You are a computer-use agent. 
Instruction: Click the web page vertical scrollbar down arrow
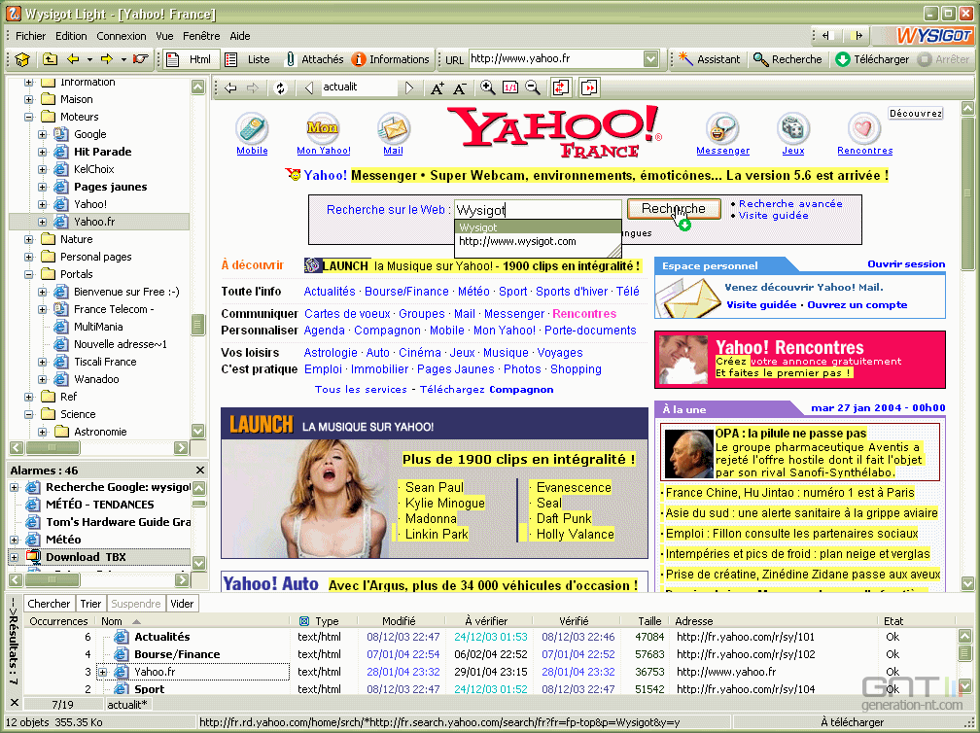click(967, 583)
